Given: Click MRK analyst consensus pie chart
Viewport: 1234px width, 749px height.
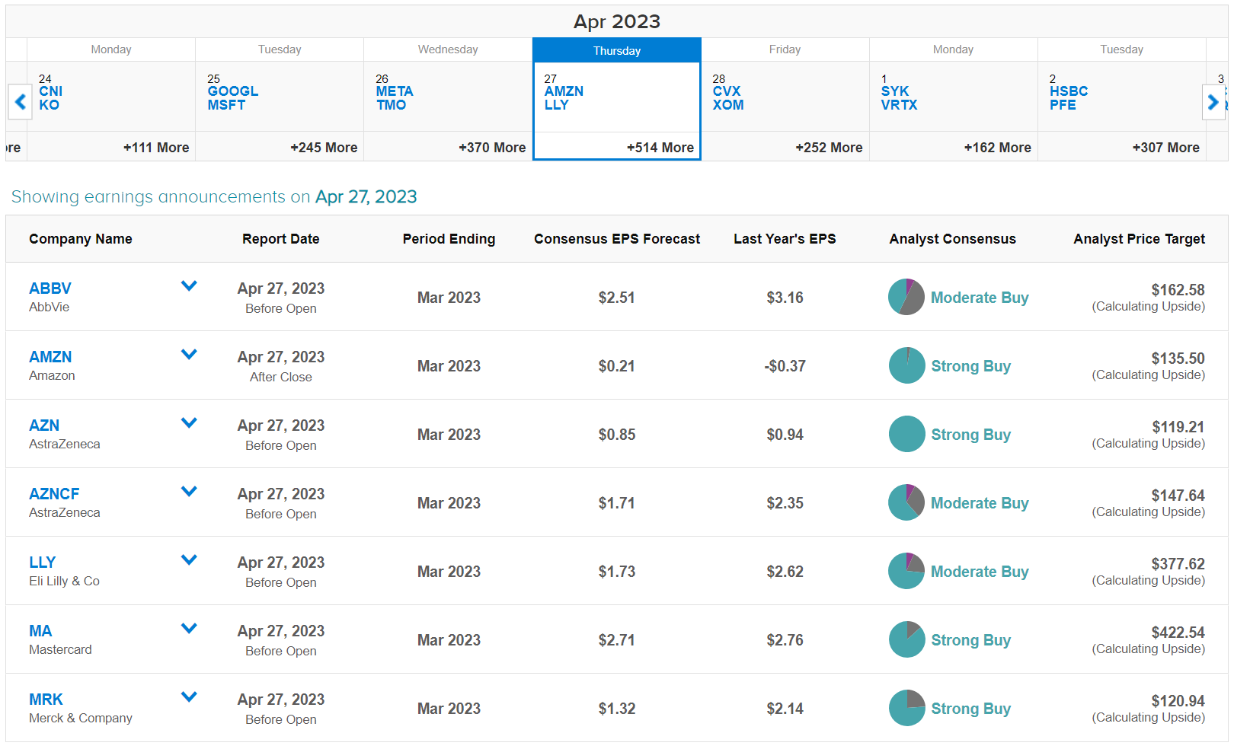Looking at the screenshot, I should pos(906,708).
